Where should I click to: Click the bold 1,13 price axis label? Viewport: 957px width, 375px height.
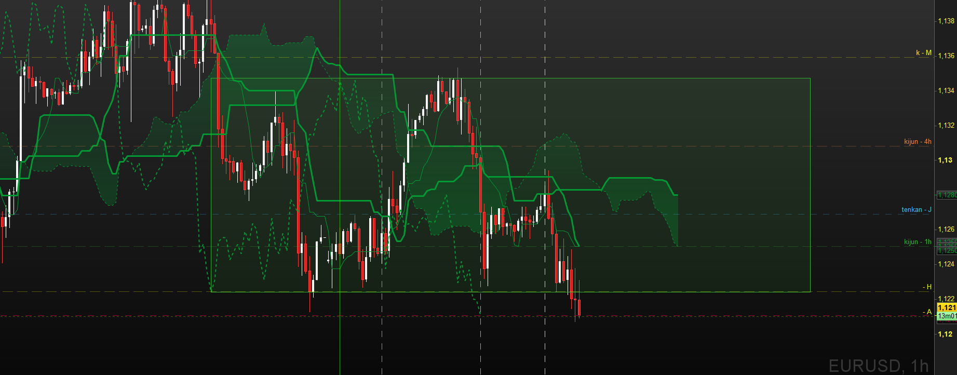945,160
